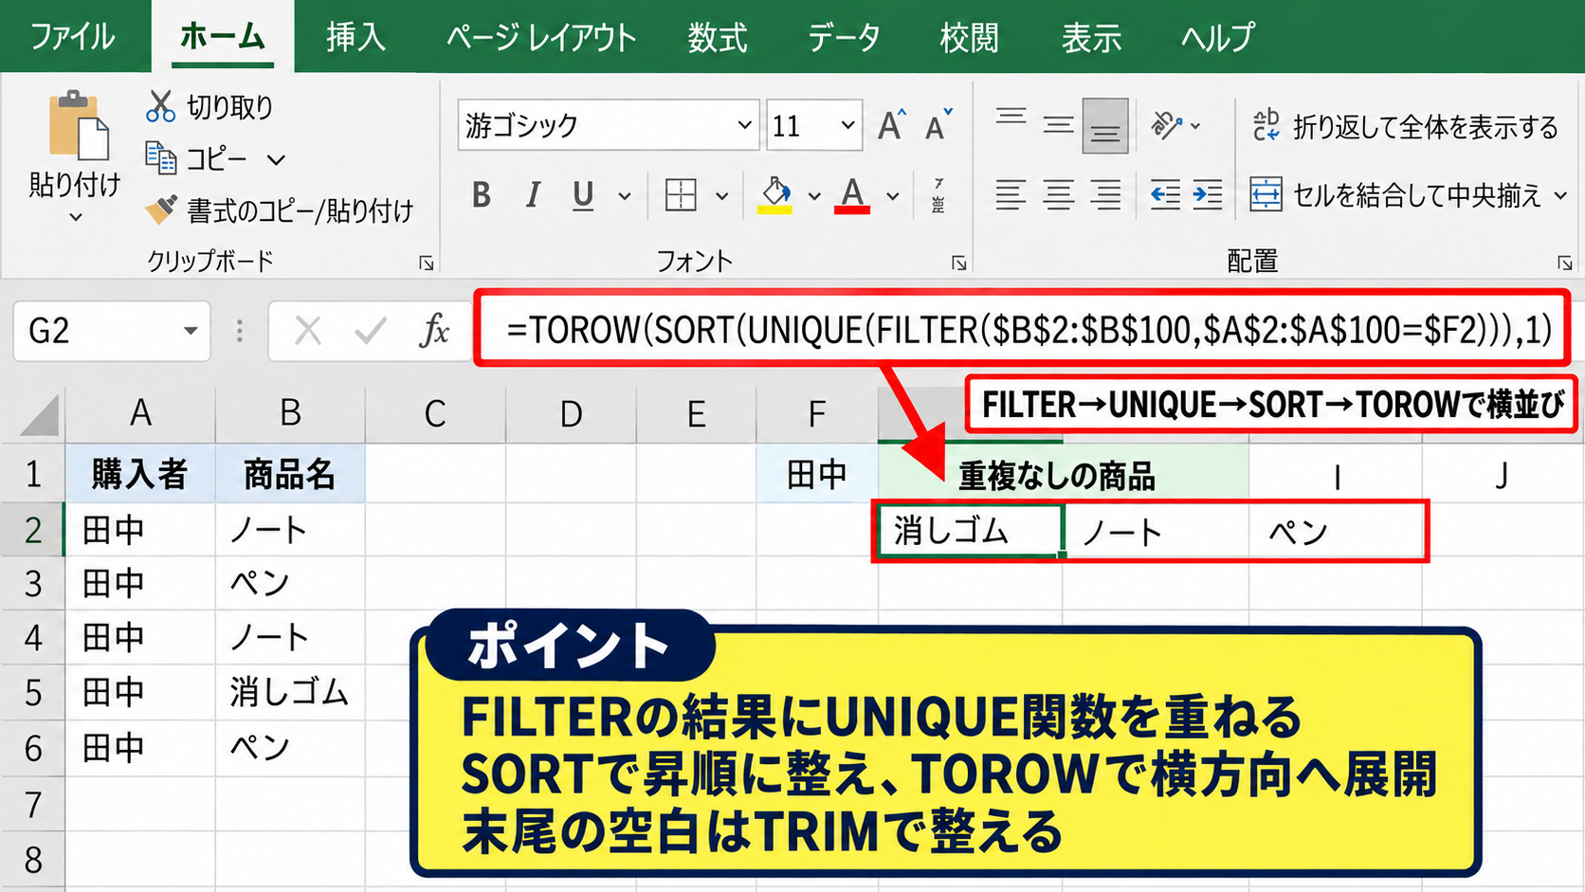
Task: Center cell text horizontally
Action: [1058, 195]
